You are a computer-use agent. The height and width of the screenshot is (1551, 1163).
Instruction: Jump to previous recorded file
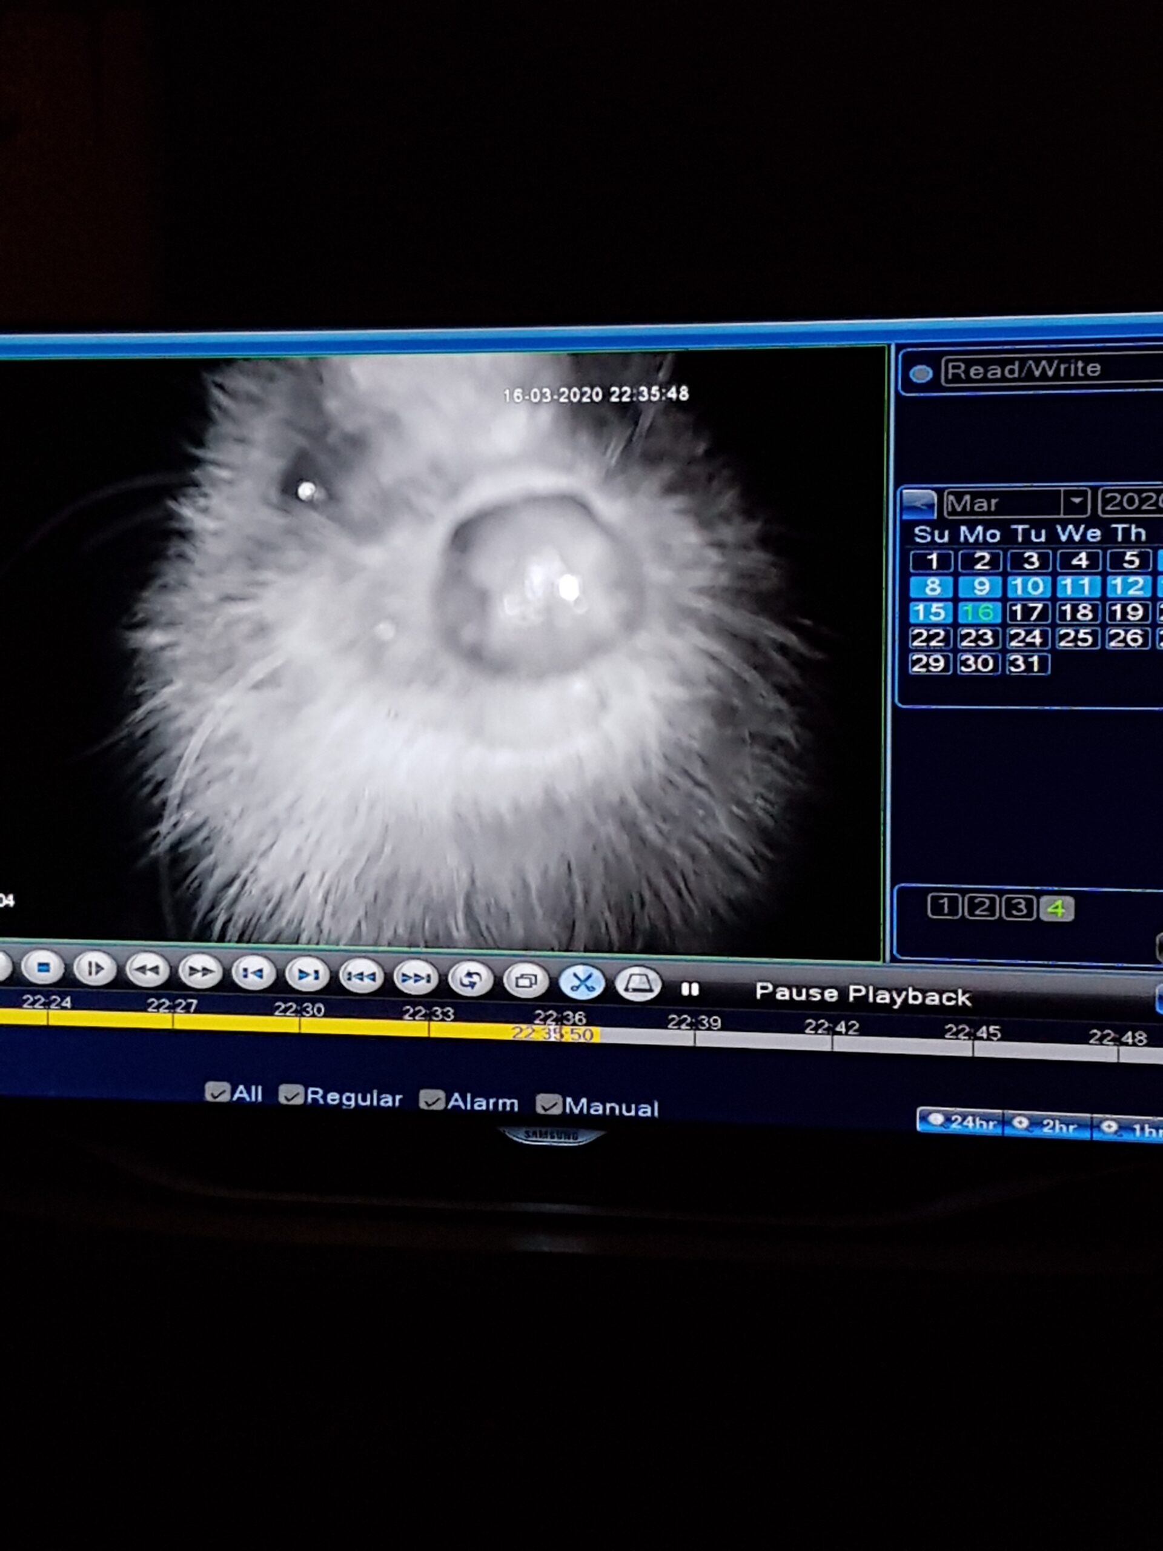click(361, 977)
